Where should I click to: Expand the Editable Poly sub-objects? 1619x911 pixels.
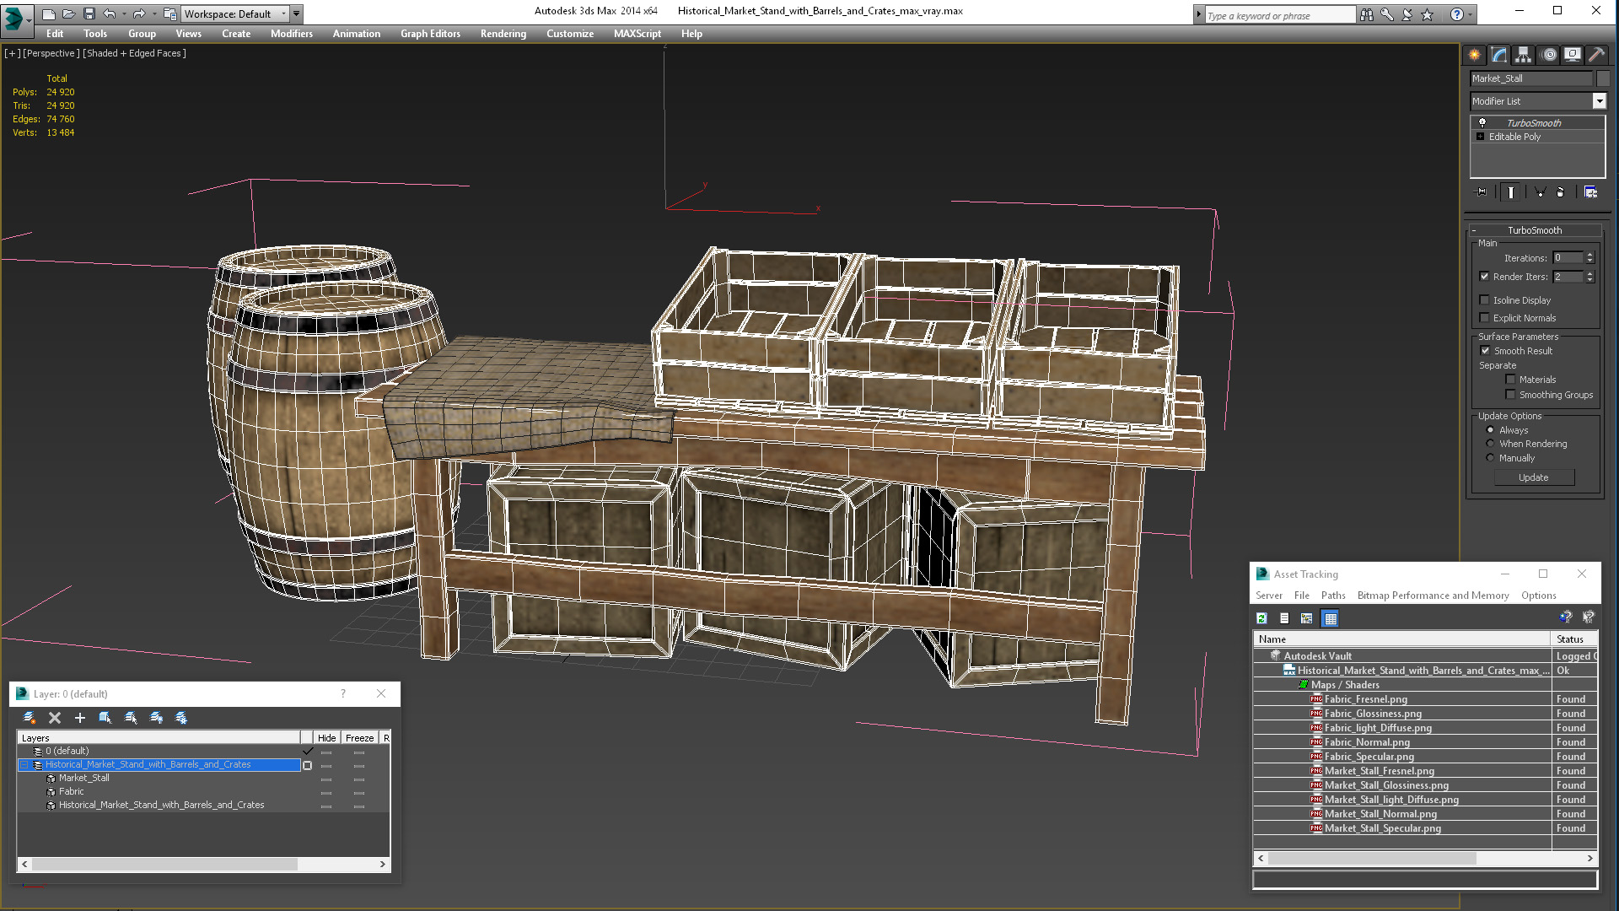[x=1480, y=137]
